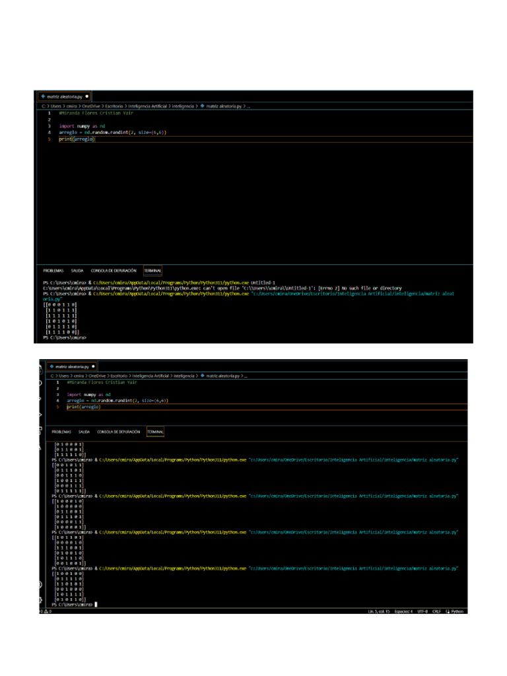This screenshot has height=676, width=507.
Task: Select the TERMINAL tab in the lower panel
Action: [x=155, y=432]
